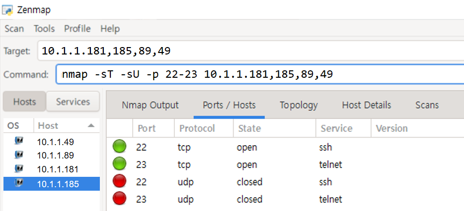Screen dimensions: 464x211
Task: Sort host list by Host column arrow
Action: 91,126
